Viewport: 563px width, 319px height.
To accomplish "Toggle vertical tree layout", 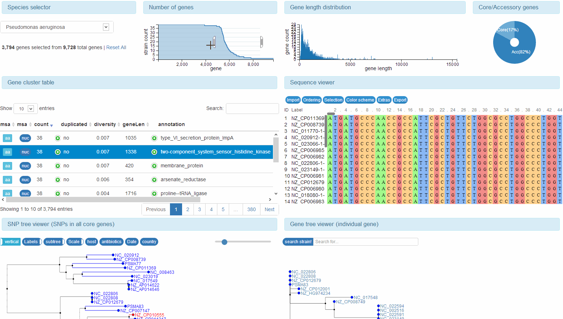I will pos(11,242).
